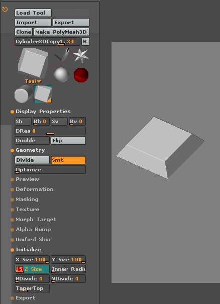Image resolution: width=220 pixels, height=304 pixels.
Task: Choose the SimpleBrush pen tool icon
Action: [x=62, y=55]
